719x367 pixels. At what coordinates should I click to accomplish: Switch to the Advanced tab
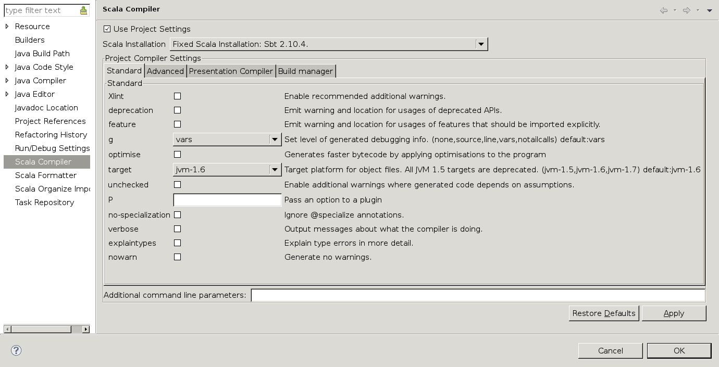coord(165,71)
